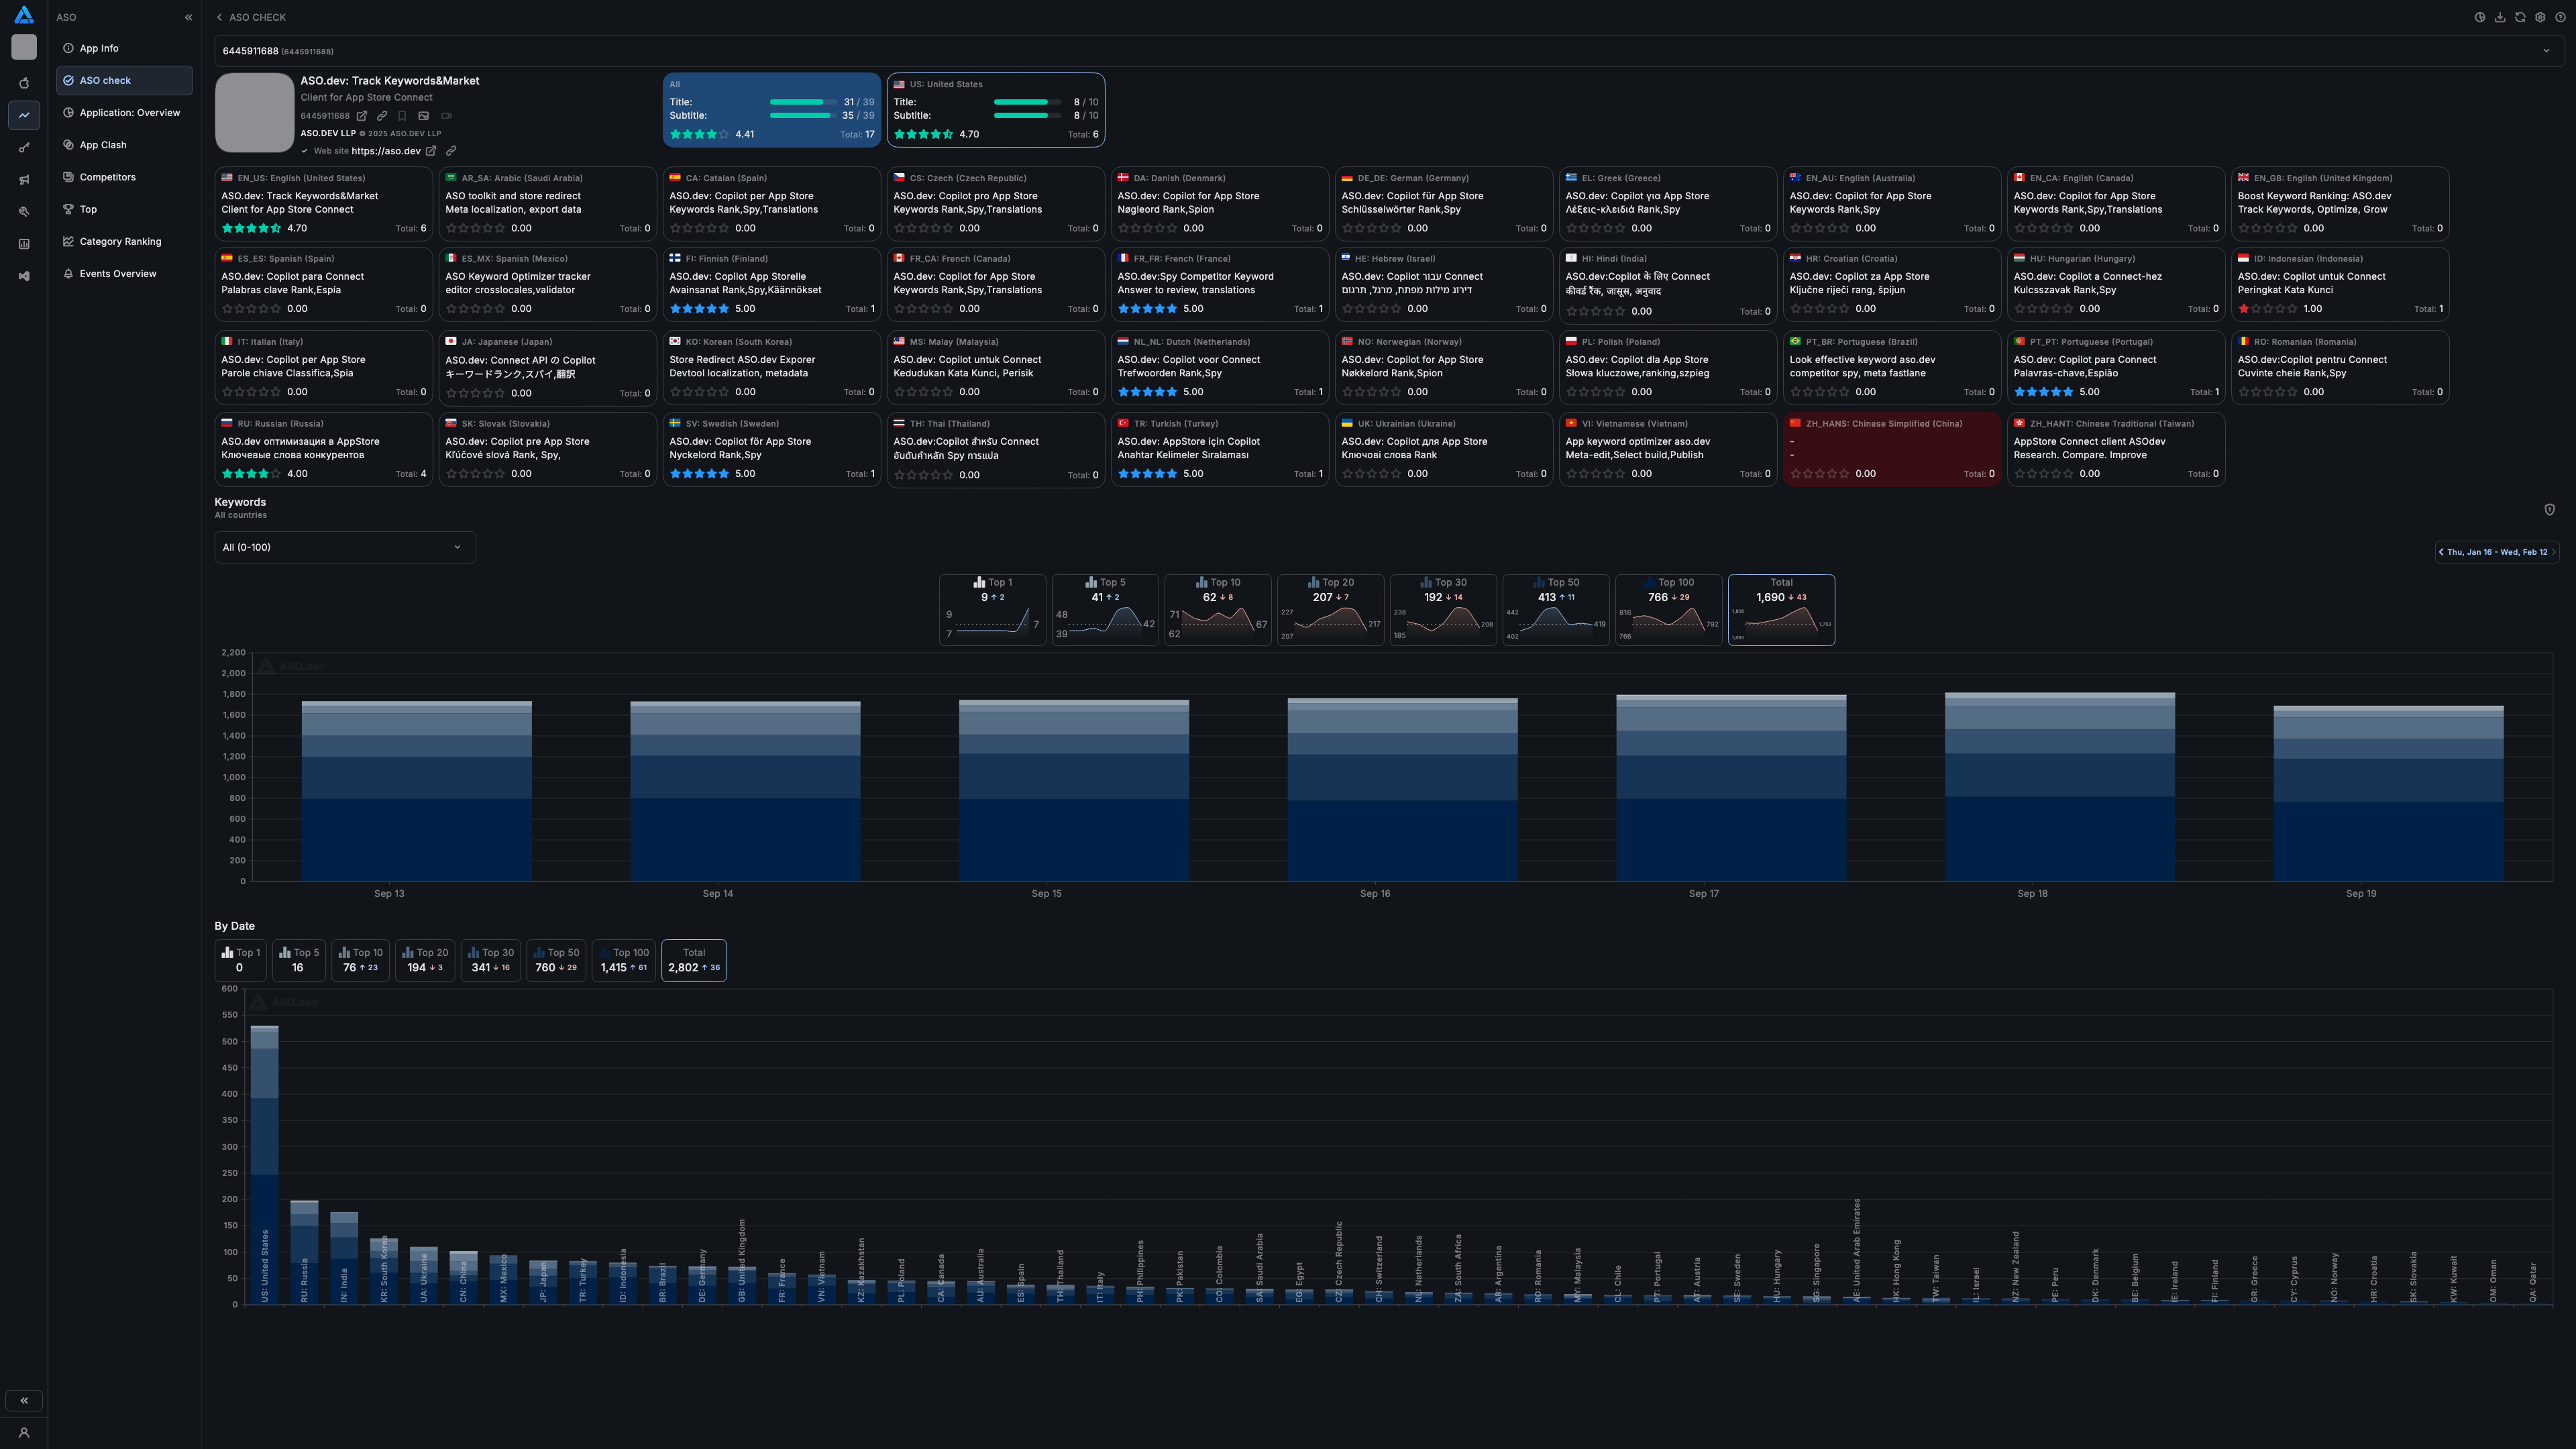Click the Apple logo icon in rail

pyautogui.click(x=24, y=84)
